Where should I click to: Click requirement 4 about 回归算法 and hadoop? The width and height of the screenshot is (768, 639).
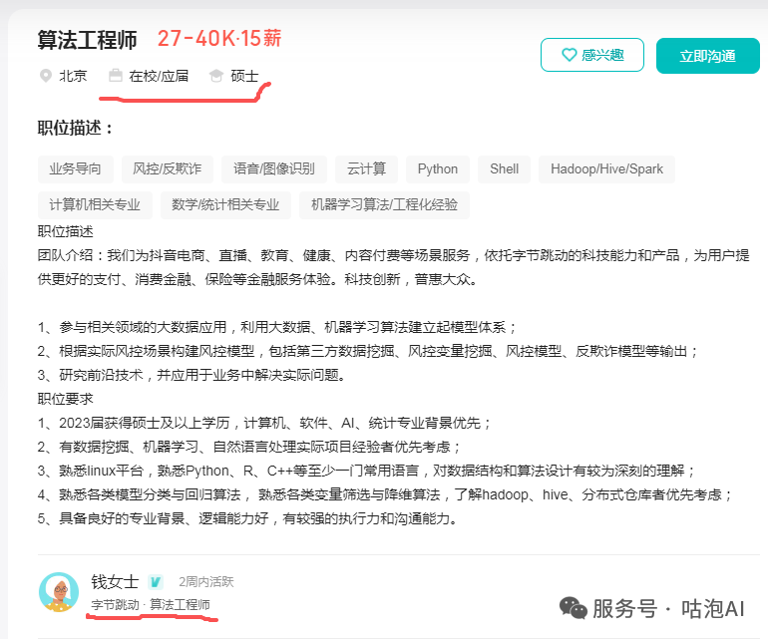click(x=385, y=495)
